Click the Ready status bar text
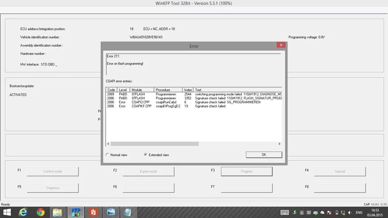This screenshot has width=388, height=218. coord(6,204)
